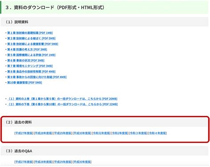Download 第8章 食品中の放射性物質 PDF
The width and height of the screenshot is (210, 167).
[x=31, y=72]
